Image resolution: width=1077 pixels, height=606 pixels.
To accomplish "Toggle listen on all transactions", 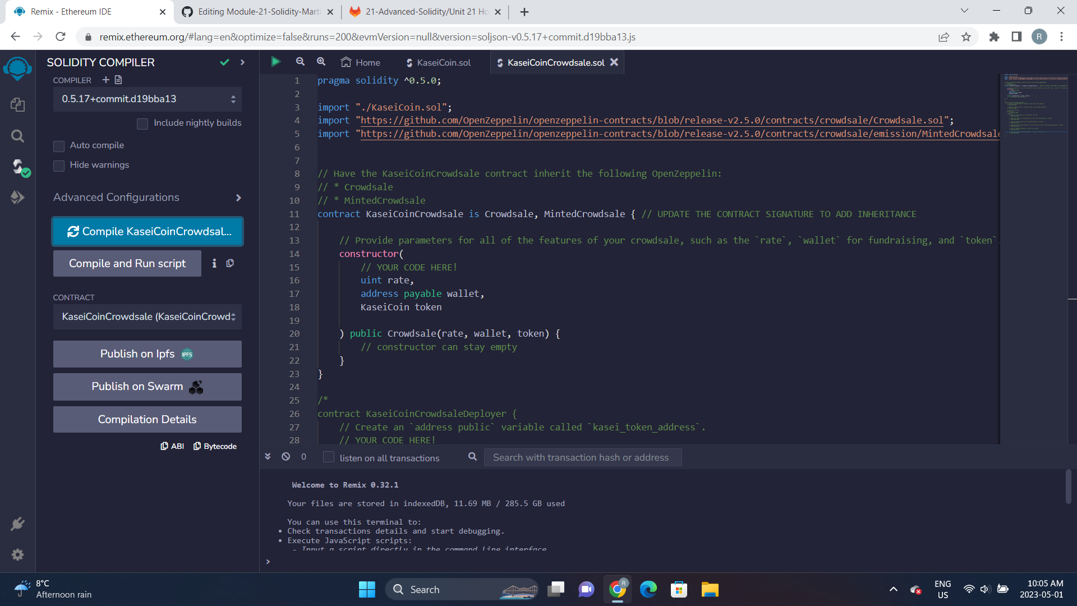I will click(x=329, y=457).
